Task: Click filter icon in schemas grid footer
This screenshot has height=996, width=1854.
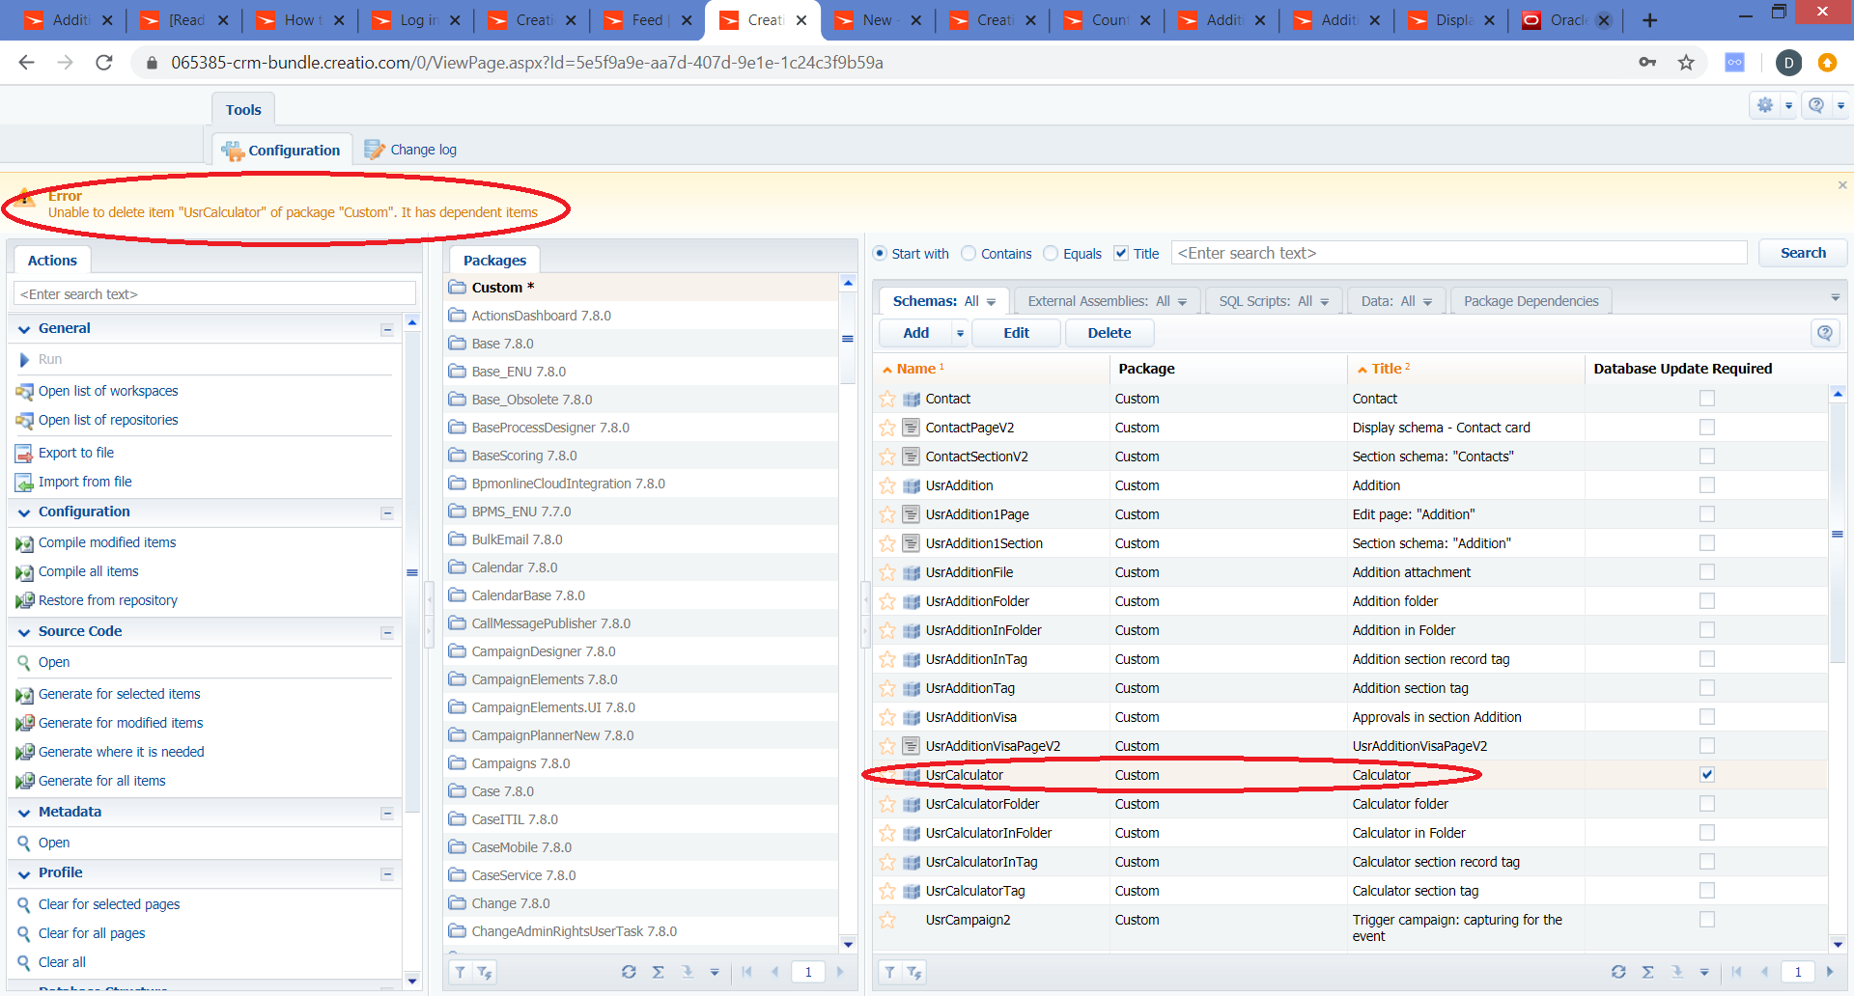Action: click(889, 972)
